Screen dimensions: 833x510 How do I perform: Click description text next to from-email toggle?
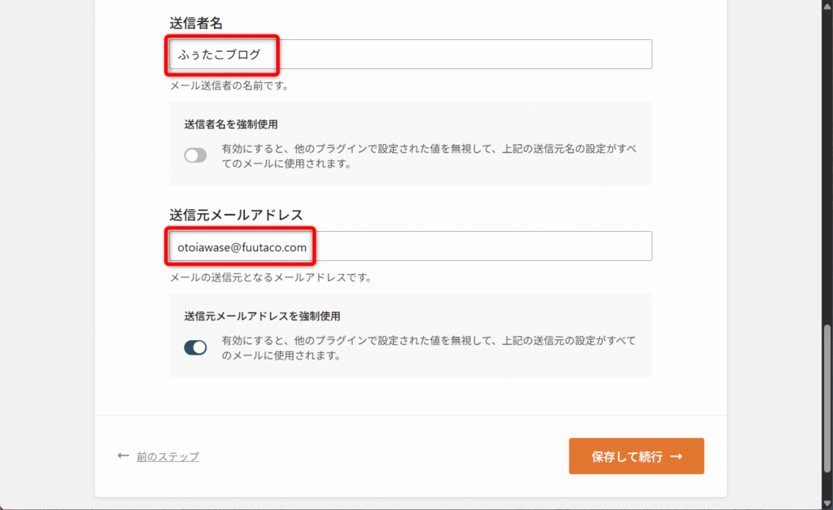point(429,348)
